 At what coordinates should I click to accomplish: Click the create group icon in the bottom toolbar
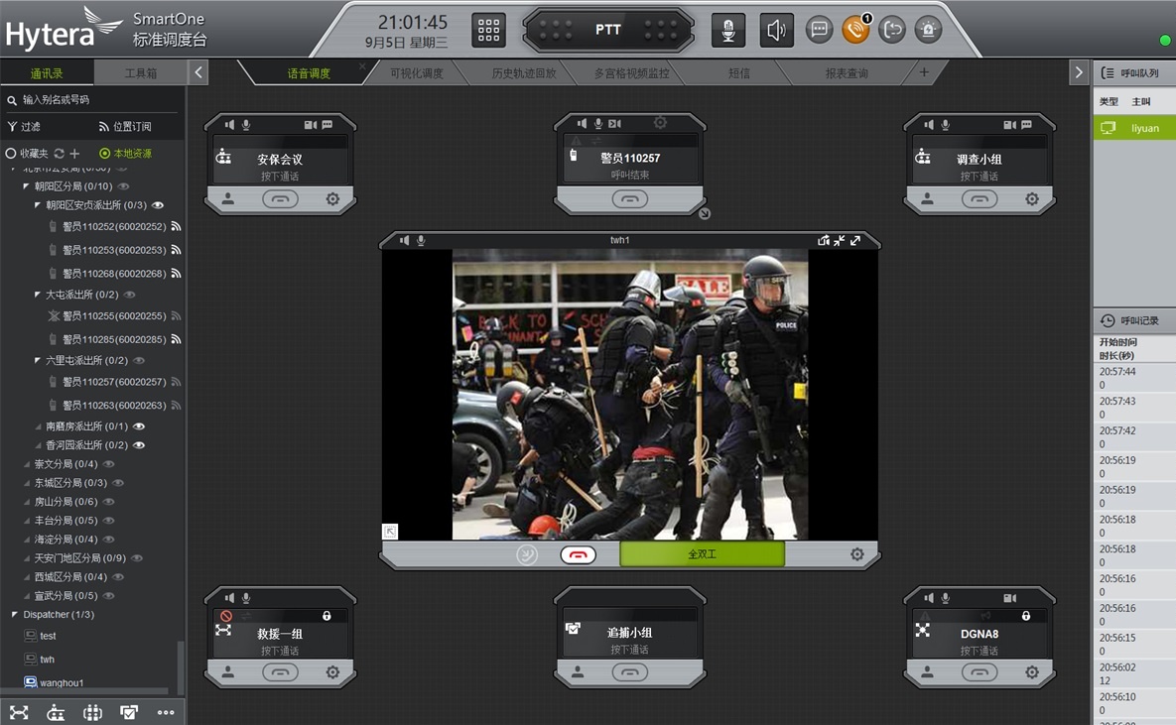coord(19,712)
